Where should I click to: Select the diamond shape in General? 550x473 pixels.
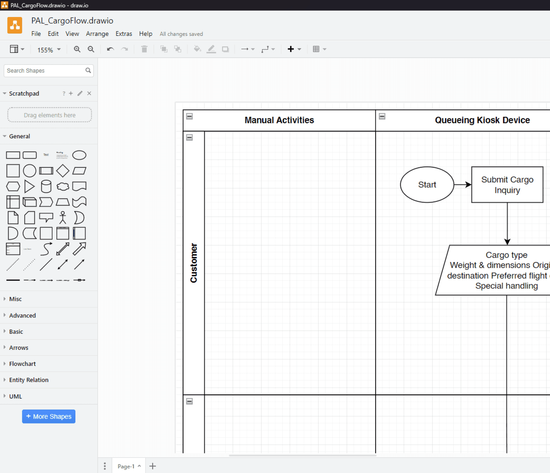(x=62, y=171)
